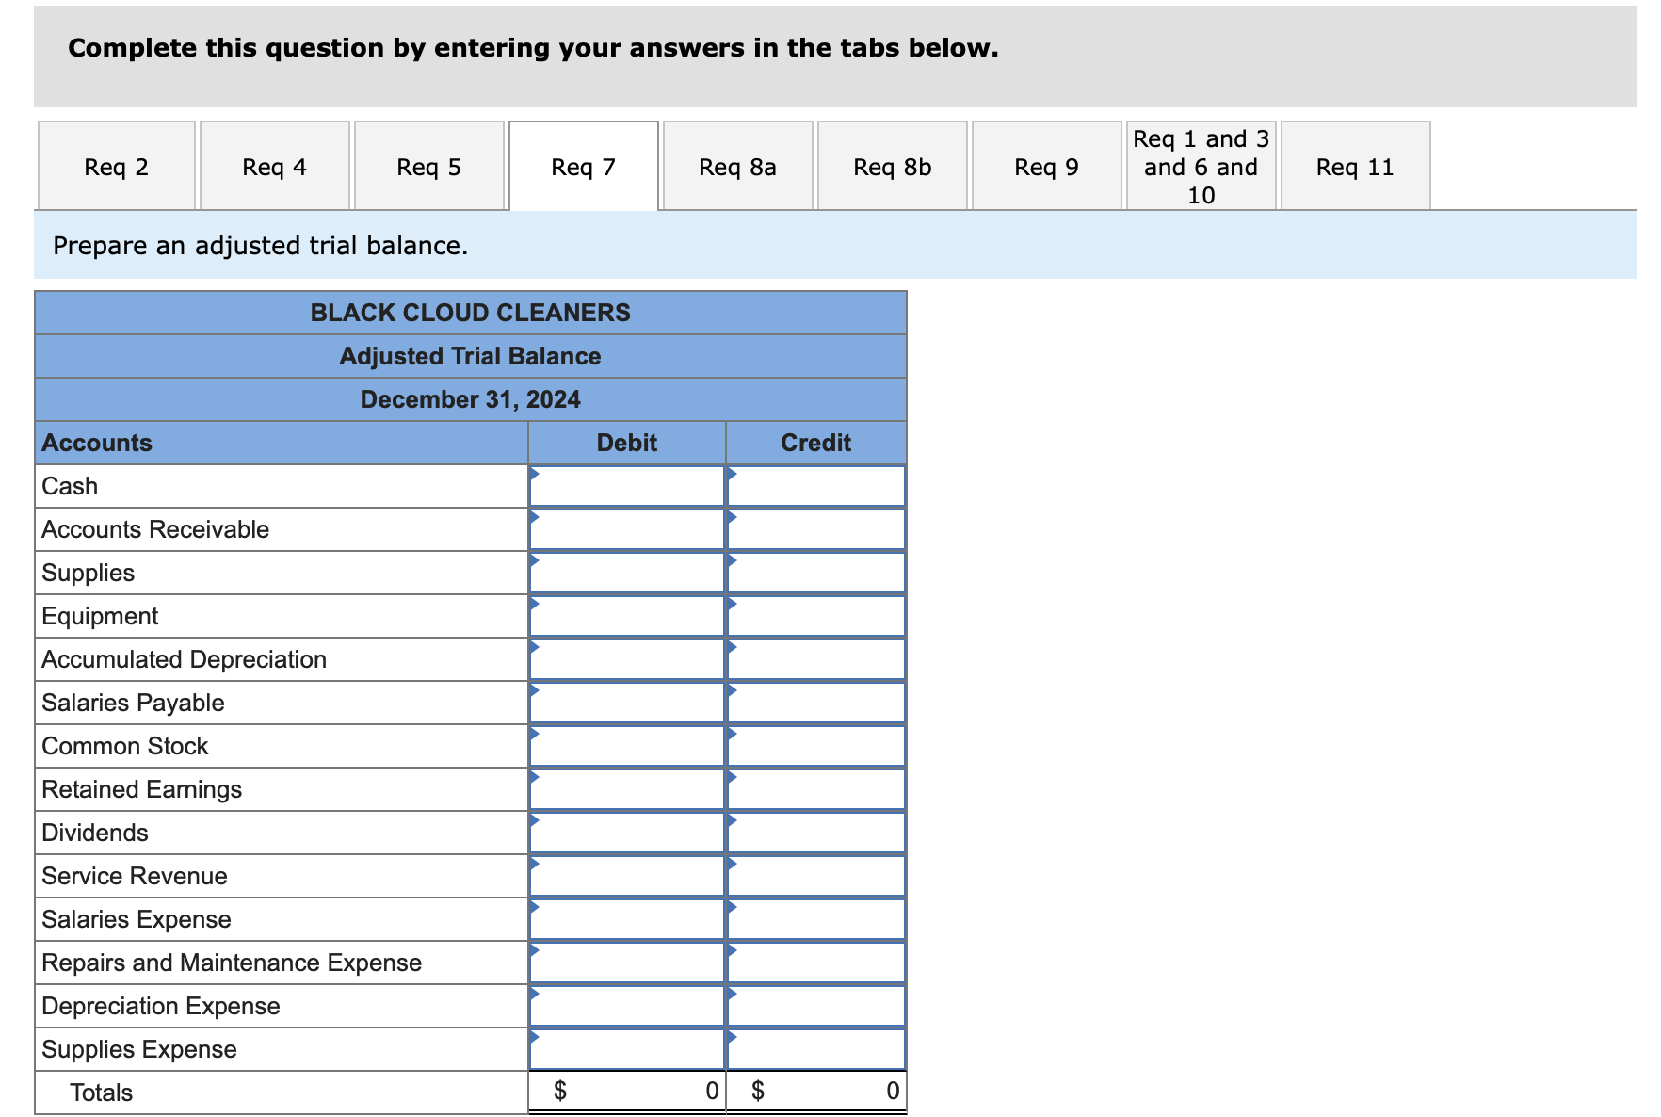1661x1117 pixels.
Task: Click the Service Revenue debit cell
Action: (627, 876)
